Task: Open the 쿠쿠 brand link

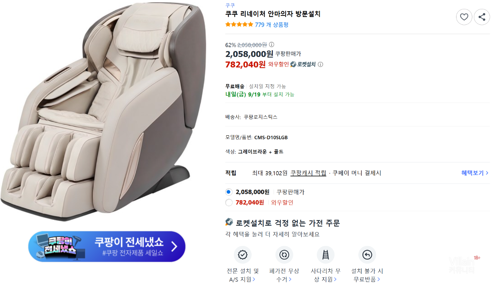Action: coord(230,5)
